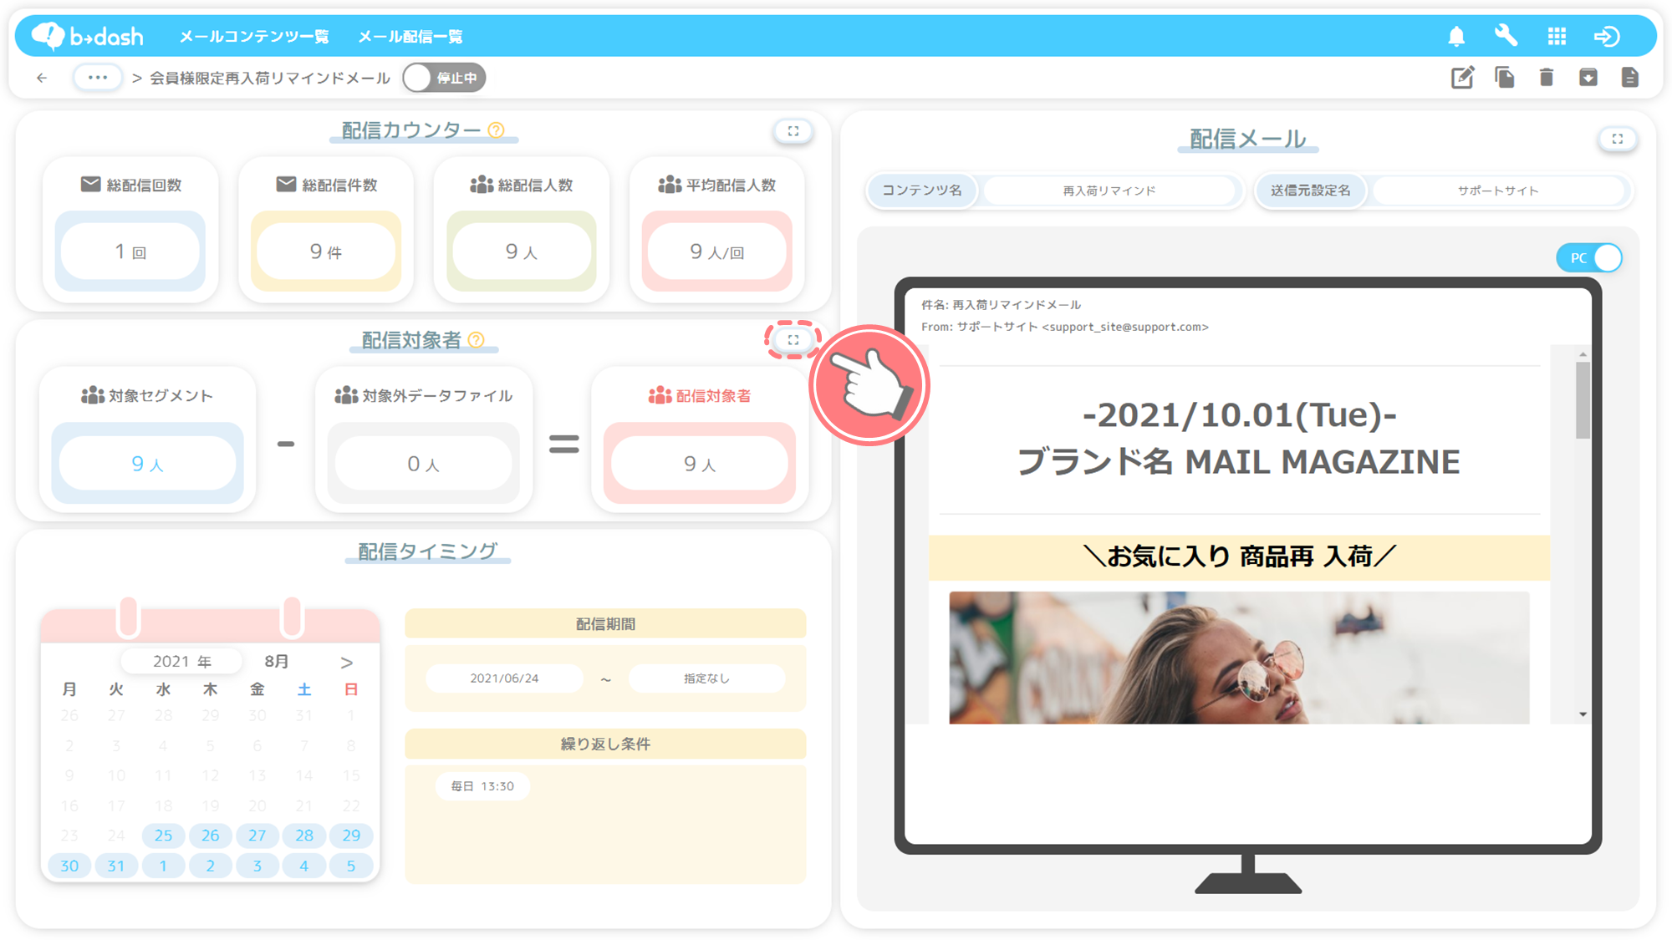Click the 毎日 13:30 repeat condition

(482, 786)
